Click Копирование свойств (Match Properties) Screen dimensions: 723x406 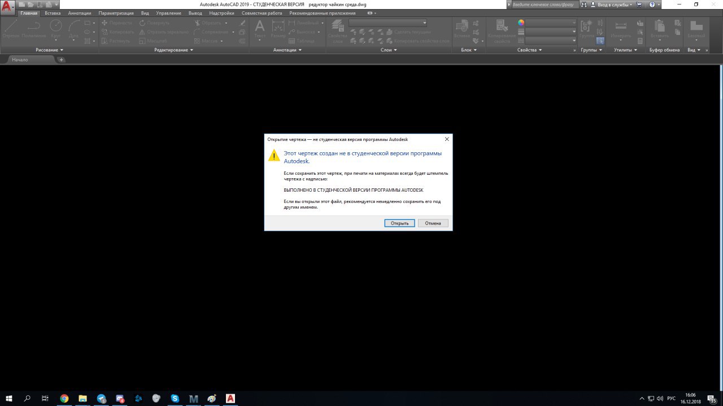(502, 32)
